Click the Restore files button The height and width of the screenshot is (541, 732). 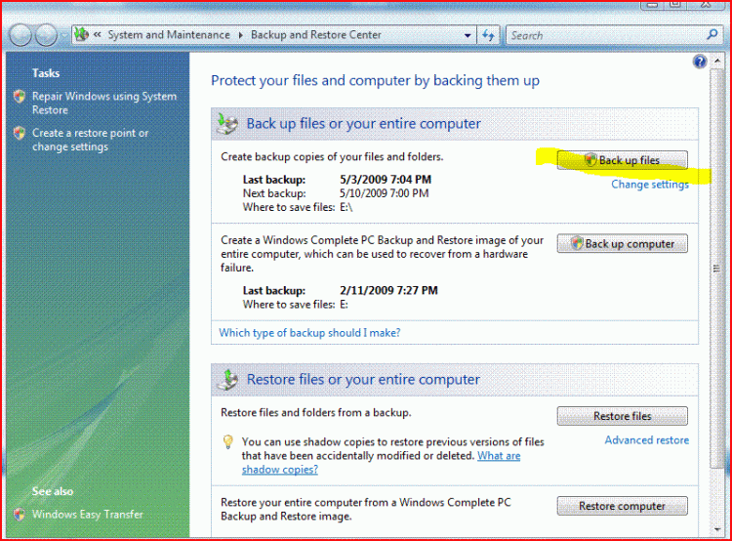click(x=622, y=416)
